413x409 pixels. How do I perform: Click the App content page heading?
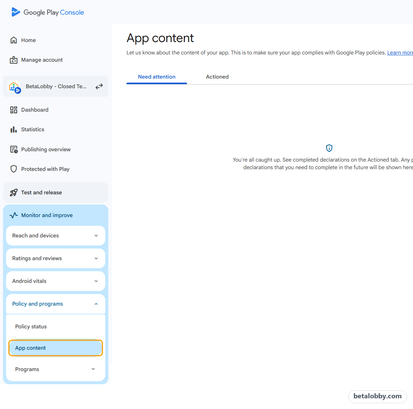point(160,38)
